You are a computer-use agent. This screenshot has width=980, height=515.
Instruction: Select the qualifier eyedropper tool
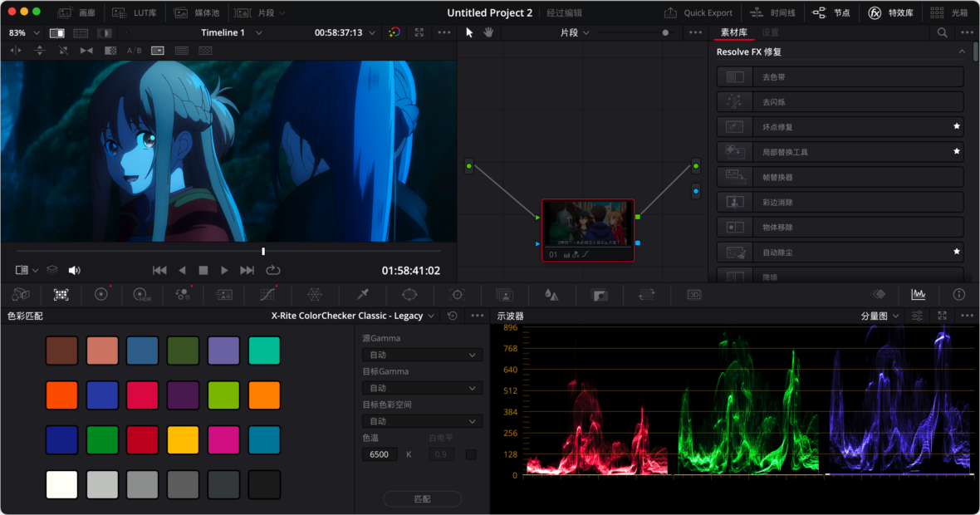tap(363, 295)
